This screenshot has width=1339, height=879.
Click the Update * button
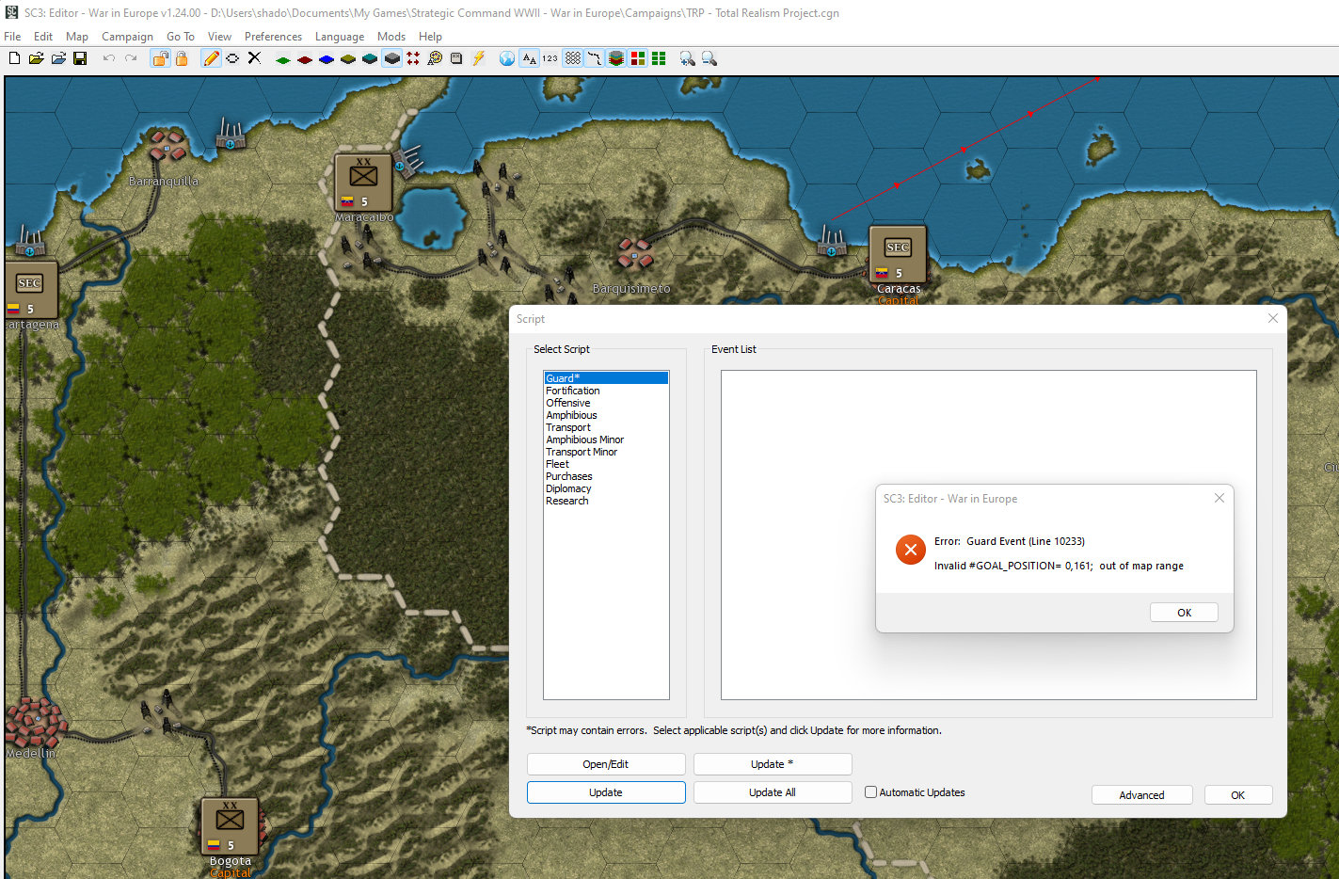click(773, 764)
